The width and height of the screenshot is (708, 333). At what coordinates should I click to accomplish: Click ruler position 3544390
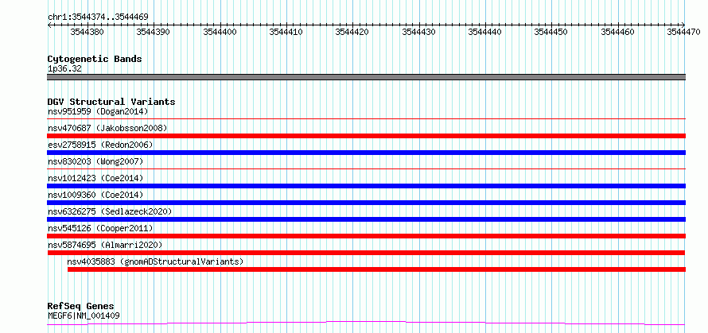(x=154, y=32)
